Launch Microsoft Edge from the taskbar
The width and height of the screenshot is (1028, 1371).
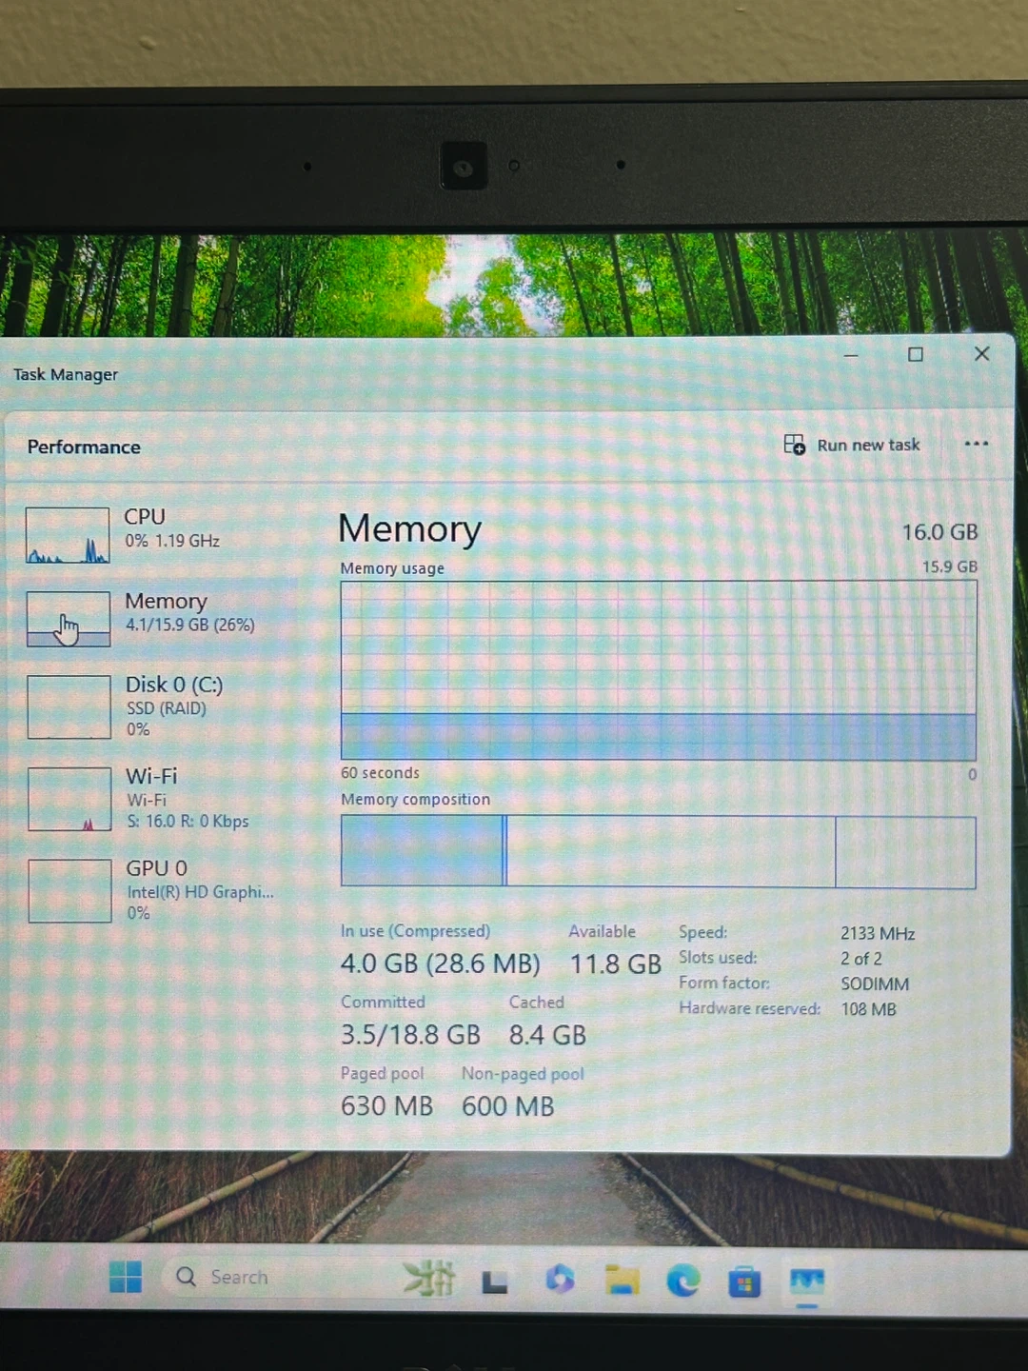[x=682, y=1282]
